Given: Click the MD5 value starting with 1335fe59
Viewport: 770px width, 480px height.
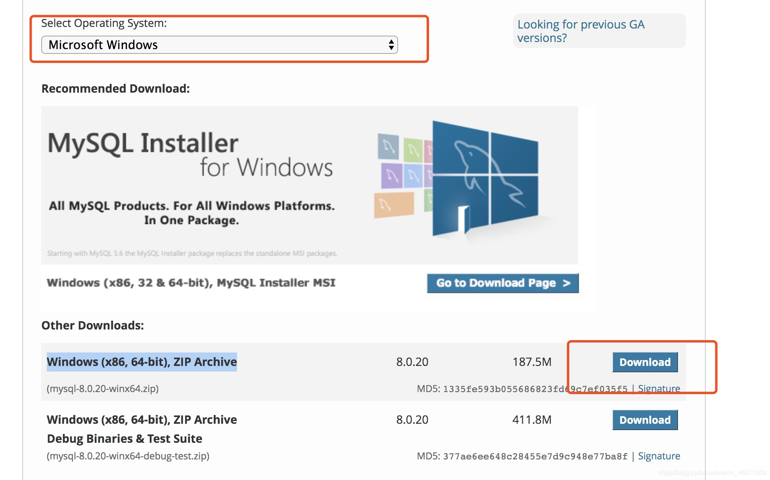Looking at the screenshot, I should point(535,389).
